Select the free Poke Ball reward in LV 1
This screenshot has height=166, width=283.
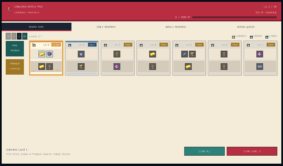point(50,54)
